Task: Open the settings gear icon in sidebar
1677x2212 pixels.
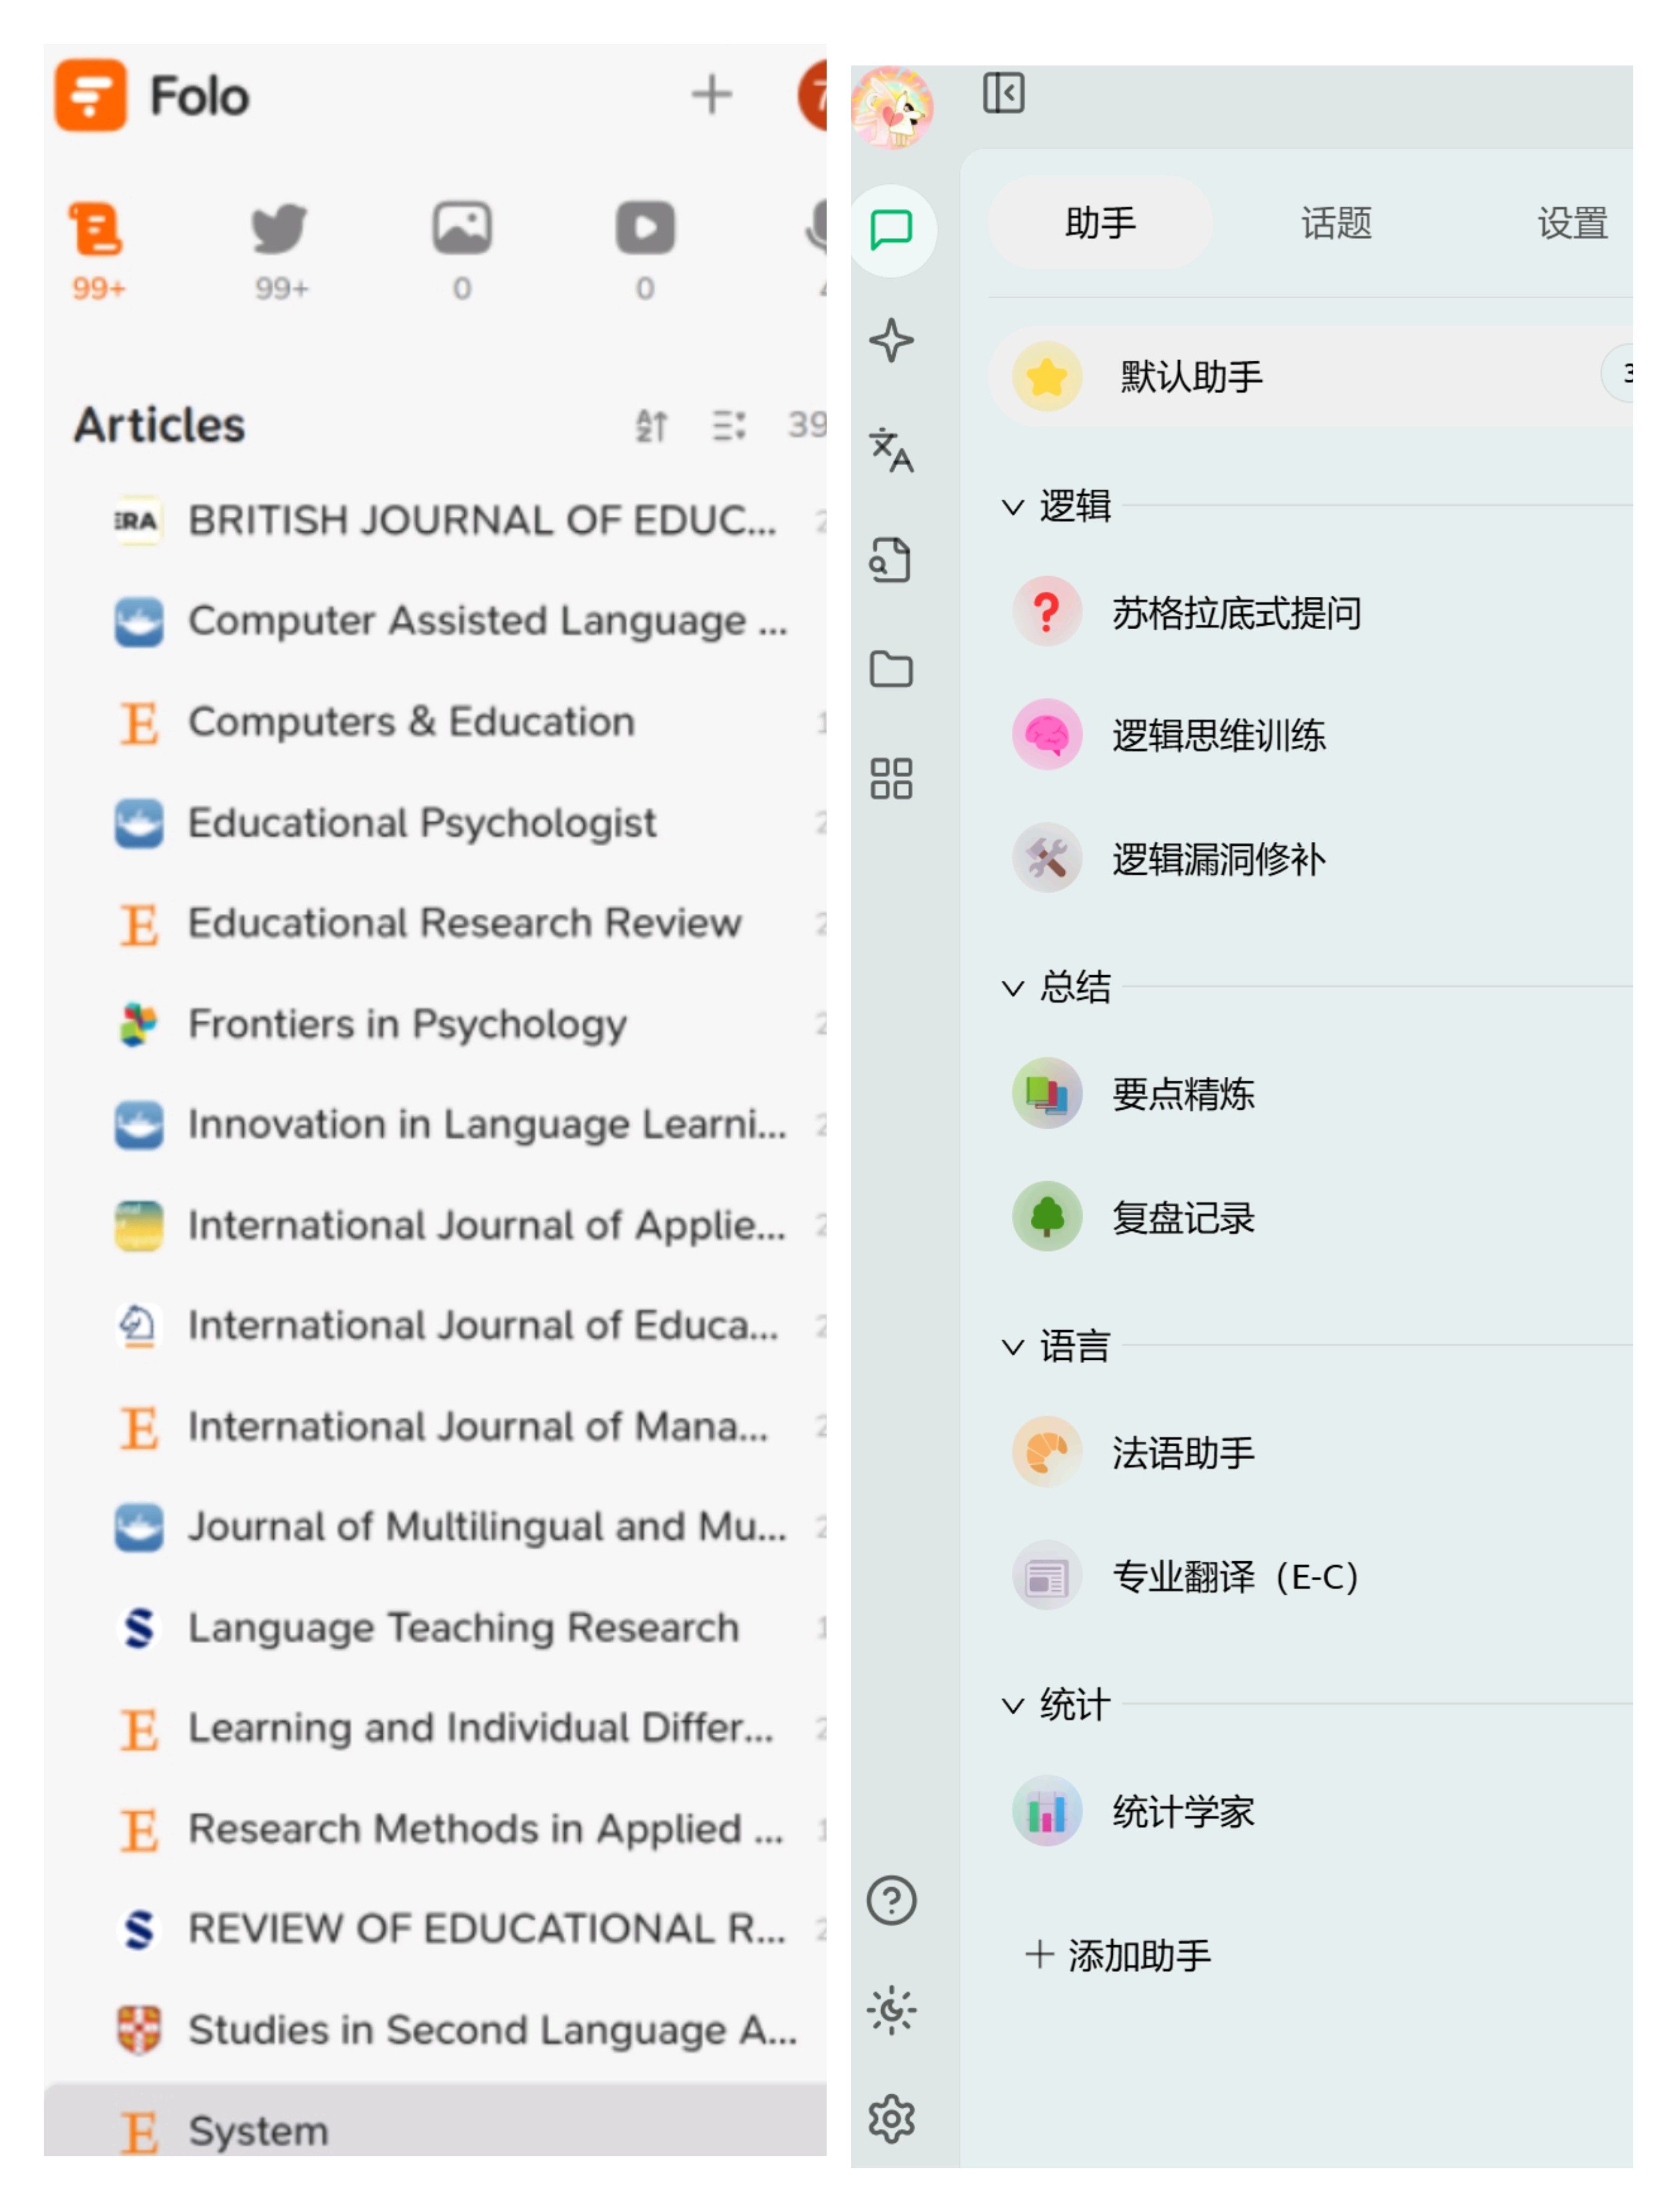Action: click(891, 2120)
